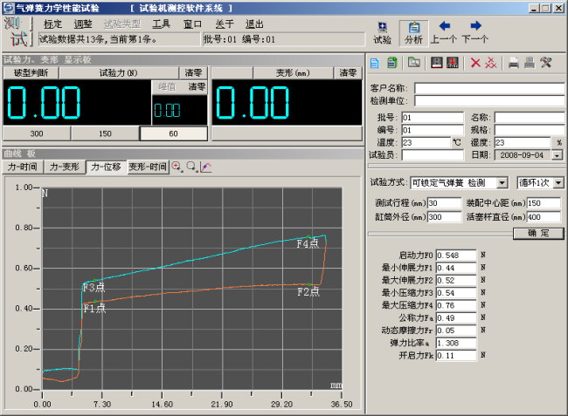Click the 确定 confirm button
Viewport: 568px width, 416px height.
pyautogui.click(x=538, y=233)
